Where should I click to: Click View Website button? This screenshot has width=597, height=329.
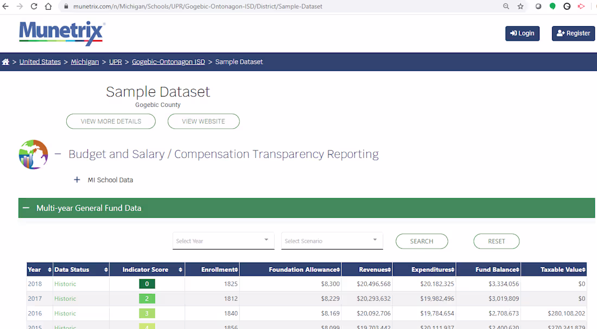coord(204,121)
